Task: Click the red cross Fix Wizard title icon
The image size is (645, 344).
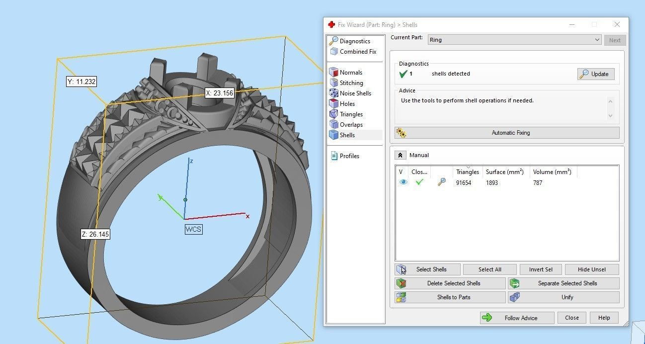Action: pos(331,24)
